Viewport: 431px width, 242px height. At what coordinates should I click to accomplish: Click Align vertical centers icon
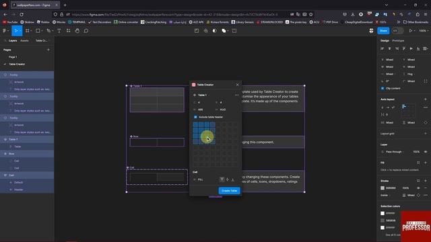pos(411,48)
